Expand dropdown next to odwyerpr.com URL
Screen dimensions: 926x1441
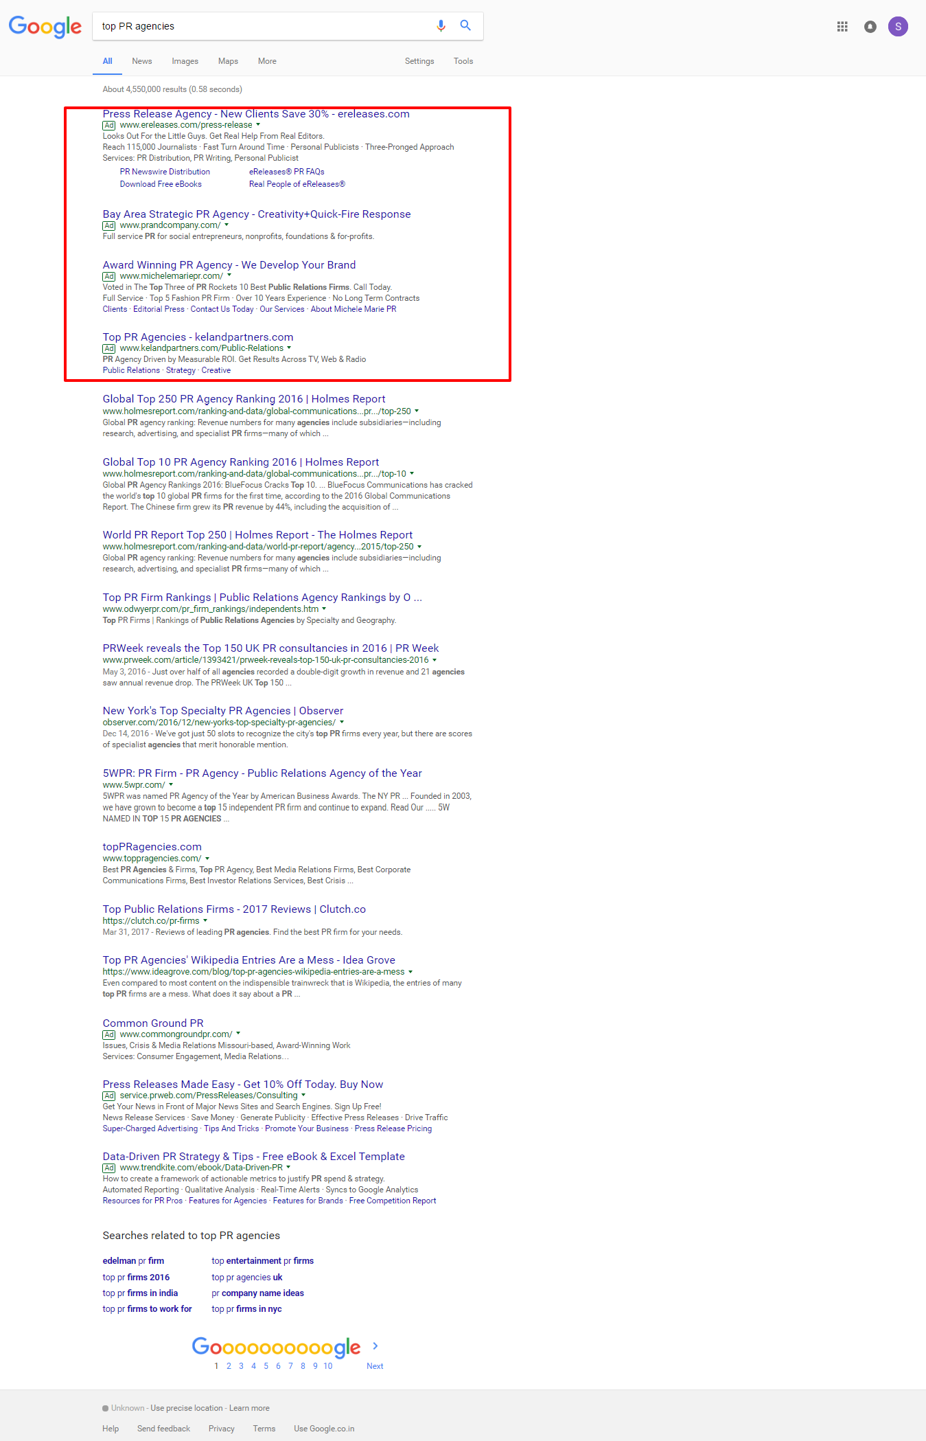[324, 609]
